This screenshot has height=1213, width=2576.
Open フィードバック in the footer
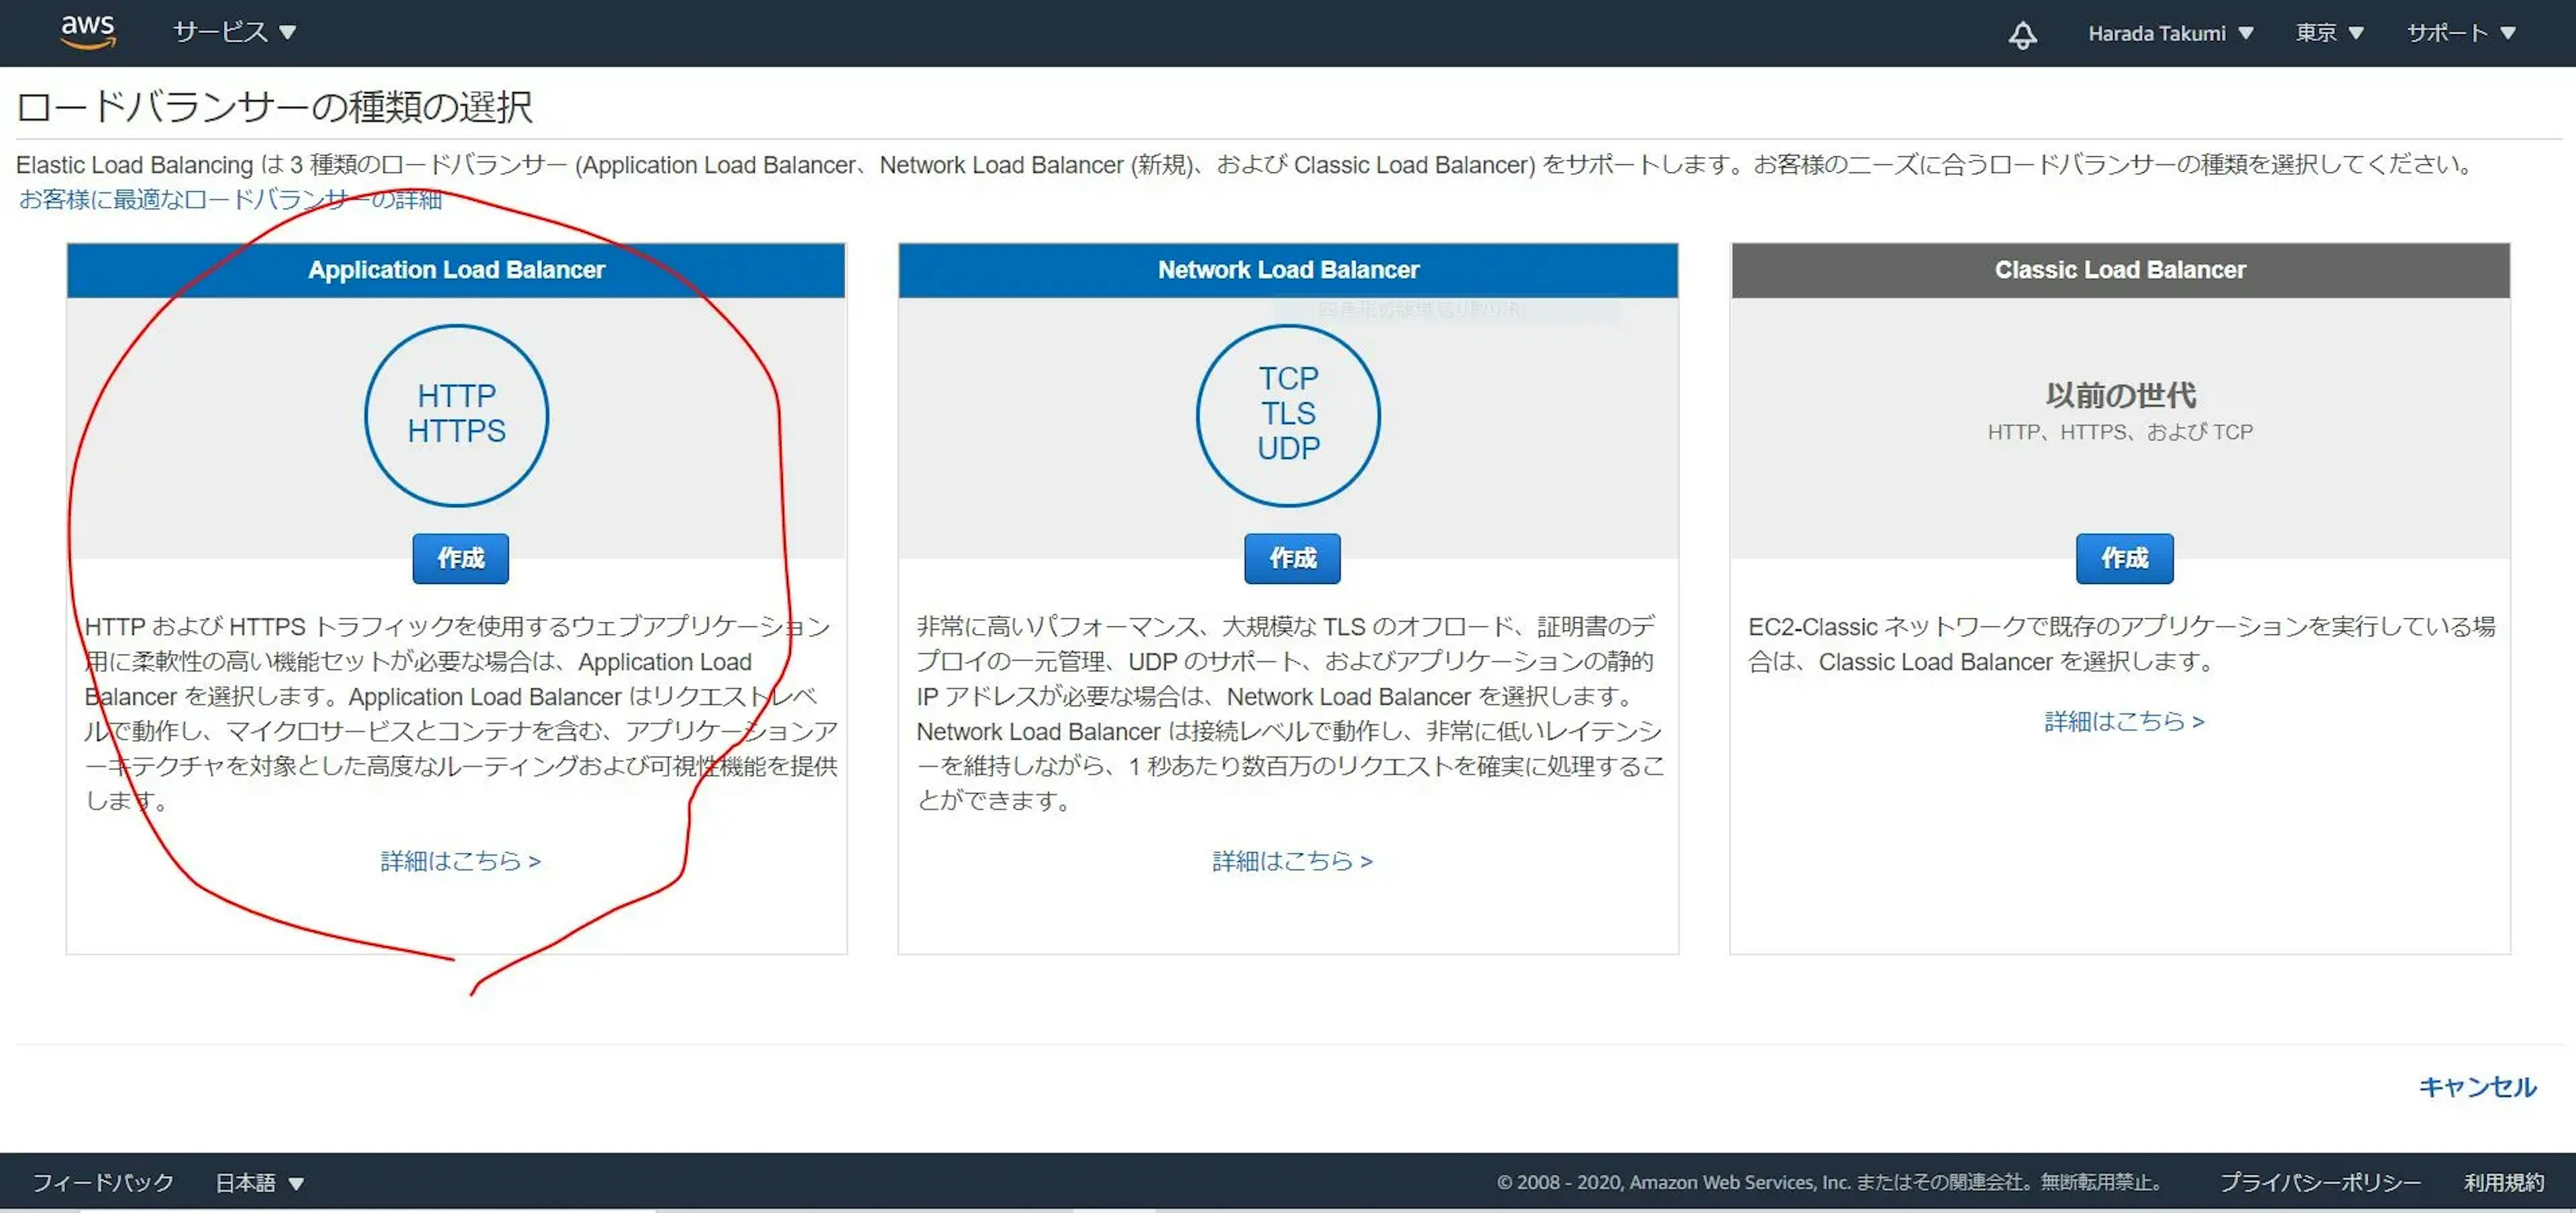pos(103,1182)
